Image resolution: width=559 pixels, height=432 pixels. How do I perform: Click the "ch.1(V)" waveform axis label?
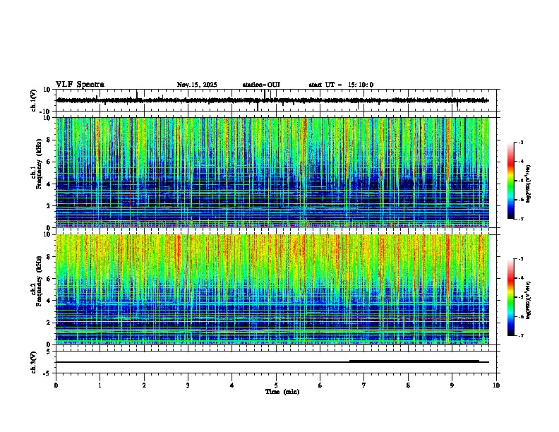33,100
